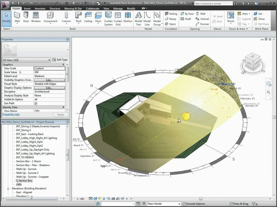Select the Model Line tool
277x207 pixels.
(147, 19)
